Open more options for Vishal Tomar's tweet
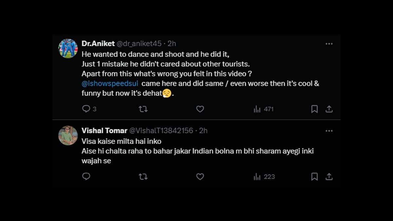The width and height of the screenshot is (393, 221). [329, 131]
